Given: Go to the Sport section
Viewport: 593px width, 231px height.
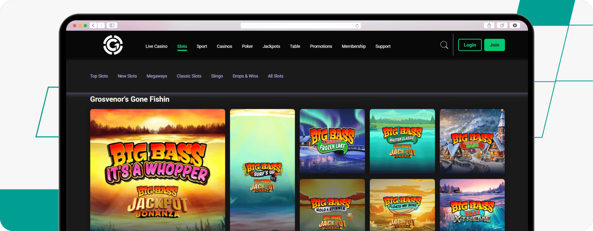Looking at the screenshot, I should click(202, 46).
